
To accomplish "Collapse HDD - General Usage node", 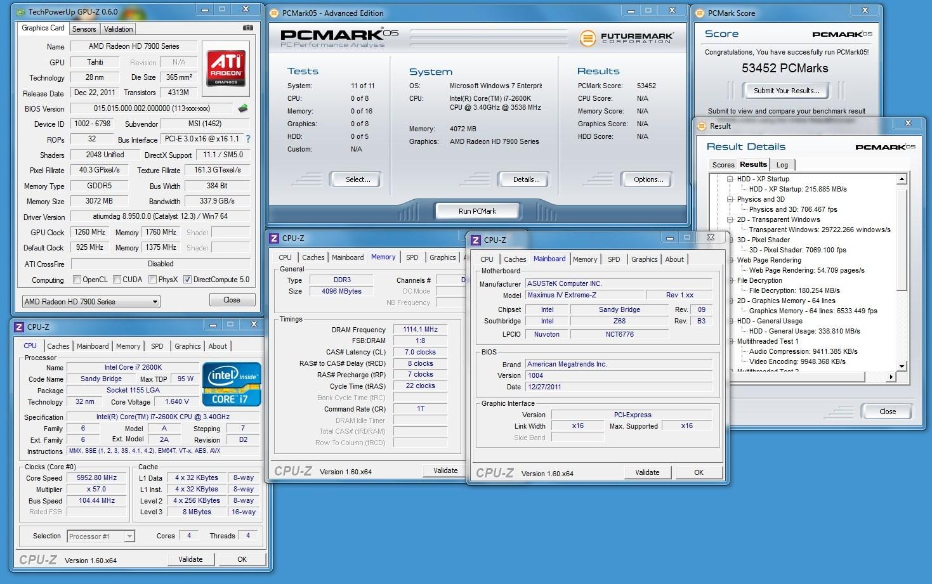I will (x=730, y=321).
